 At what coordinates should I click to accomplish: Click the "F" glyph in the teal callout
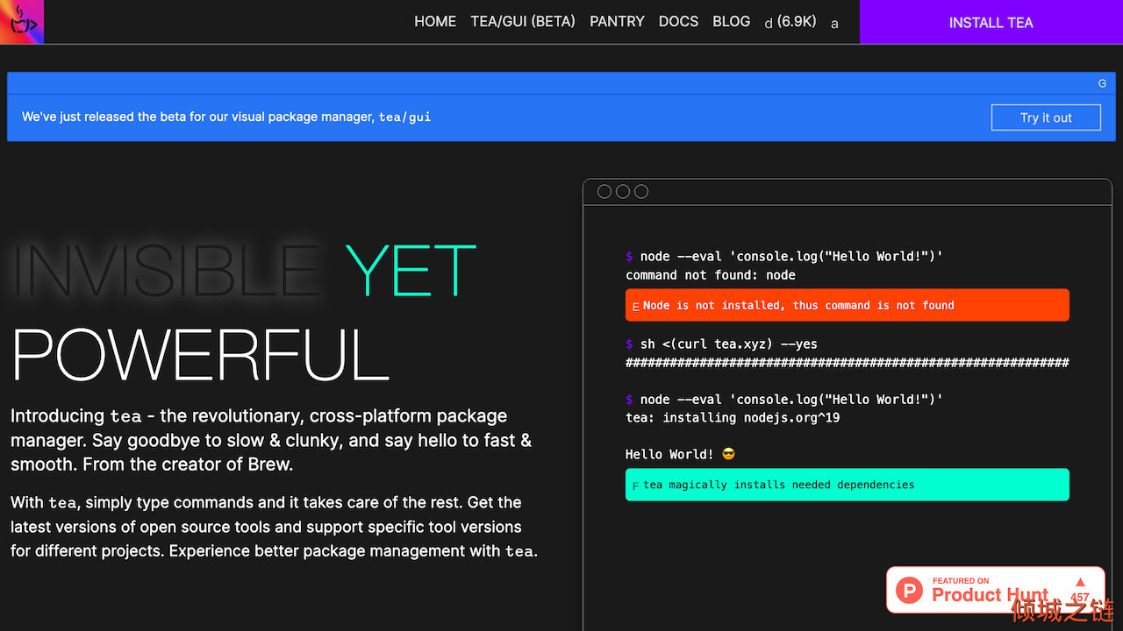pos(635,486)
